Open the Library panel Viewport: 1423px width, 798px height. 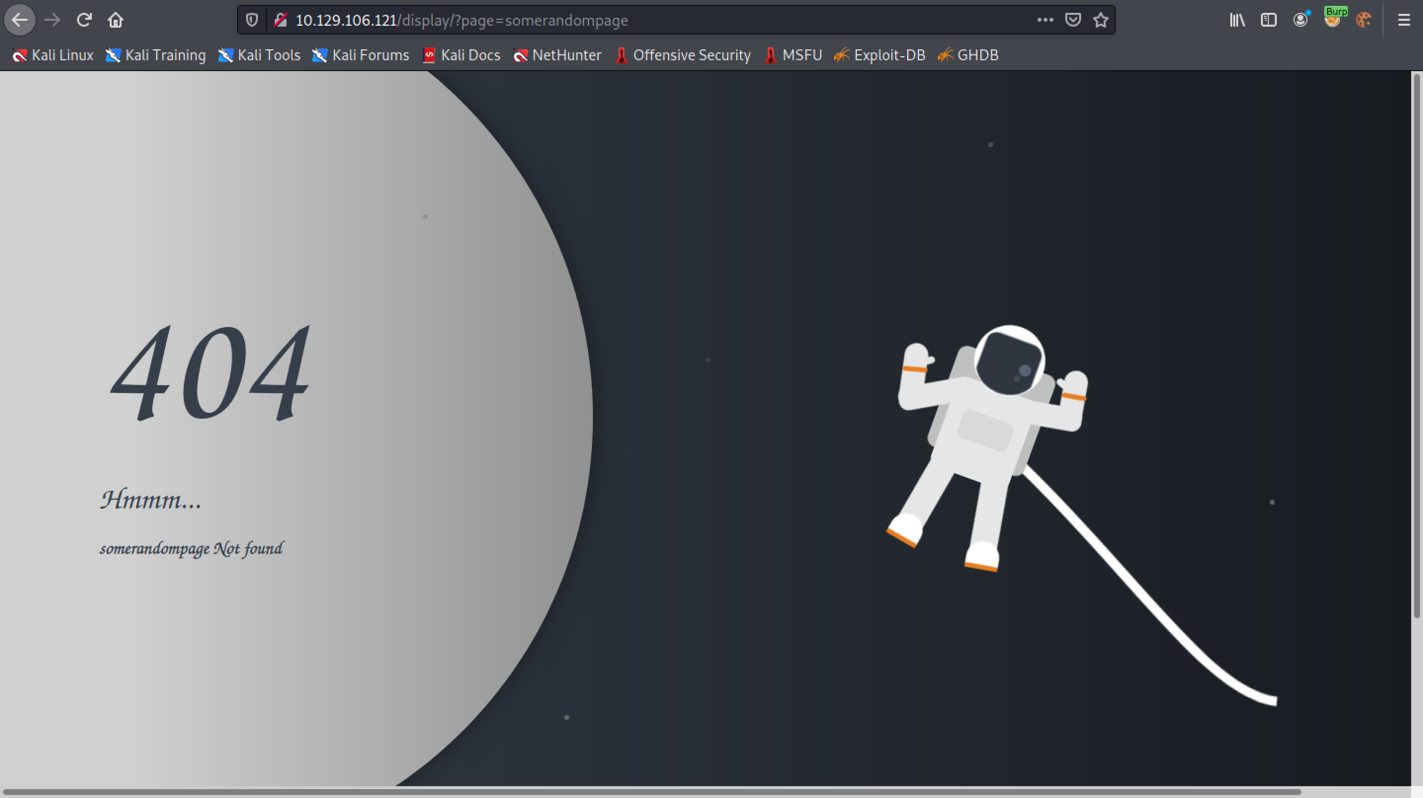1237,20
